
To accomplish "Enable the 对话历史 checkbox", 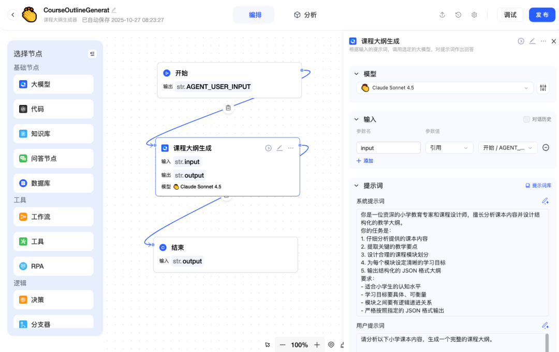I will 526,119.
